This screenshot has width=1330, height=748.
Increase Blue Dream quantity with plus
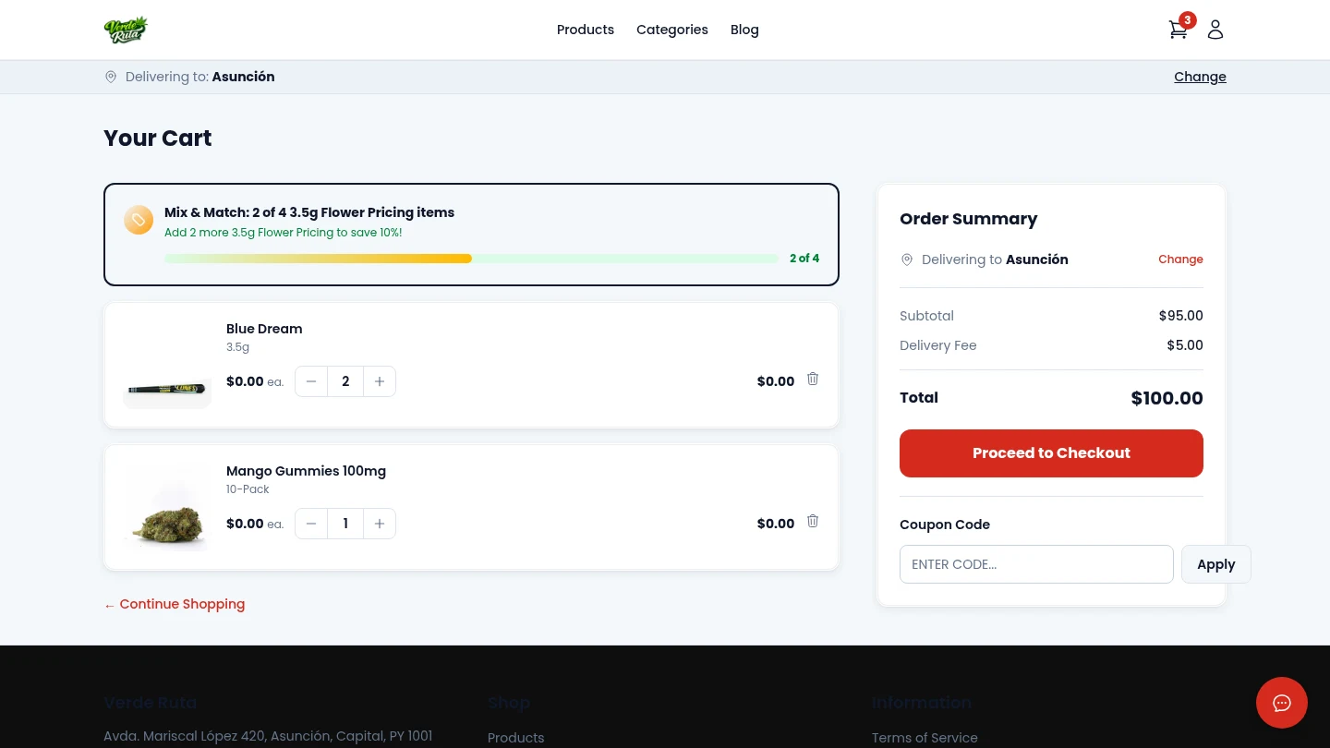pyautogui.click(x=380, y=381)
